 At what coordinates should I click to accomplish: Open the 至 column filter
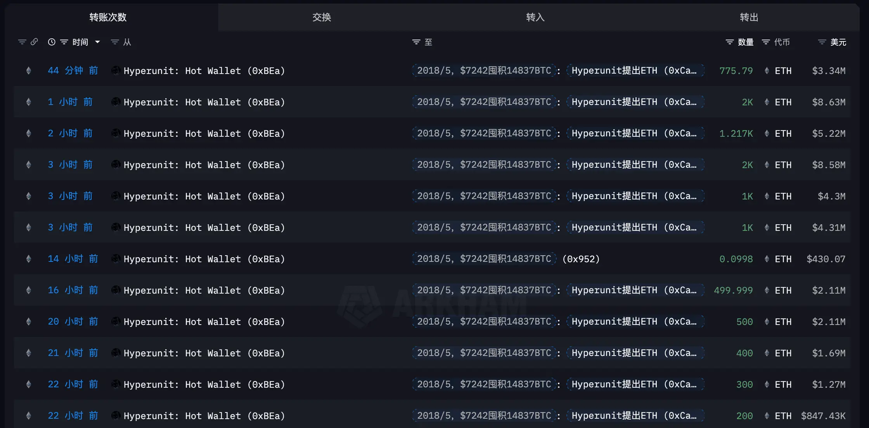tap(416, 42)
